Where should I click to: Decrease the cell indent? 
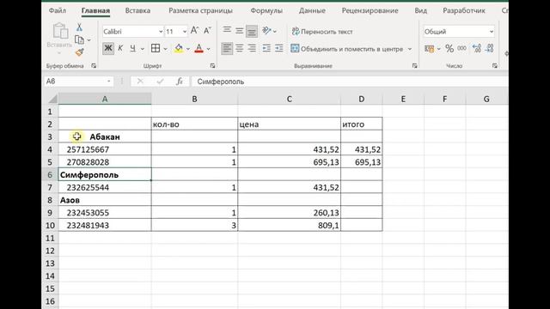(x=266, y=48)
